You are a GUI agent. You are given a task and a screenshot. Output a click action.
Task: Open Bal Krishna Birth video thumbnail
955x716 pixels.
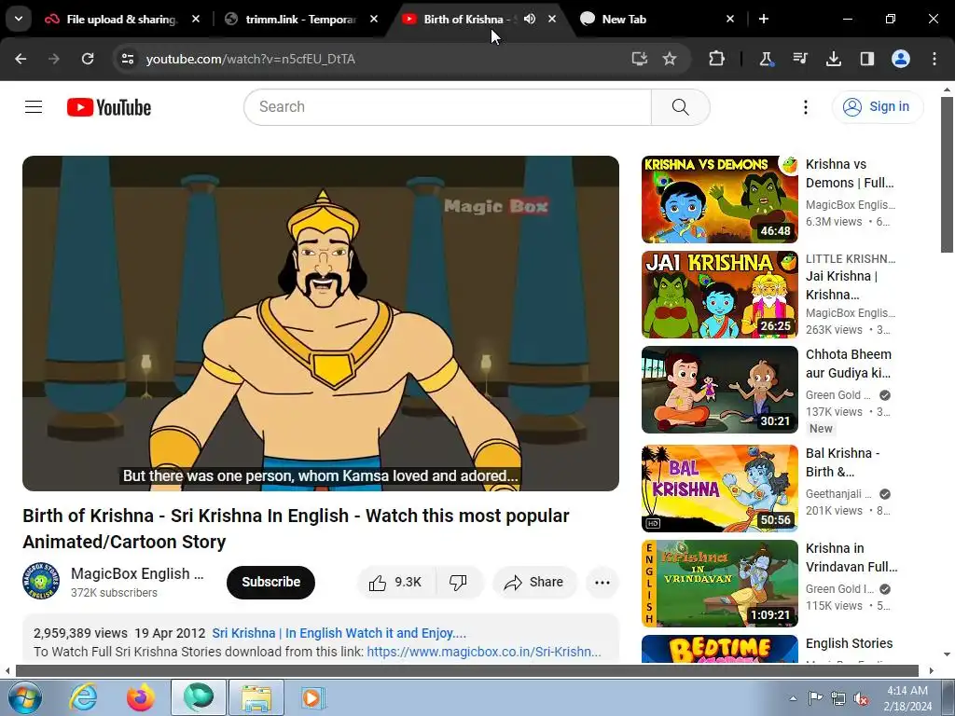click(719, 489)
